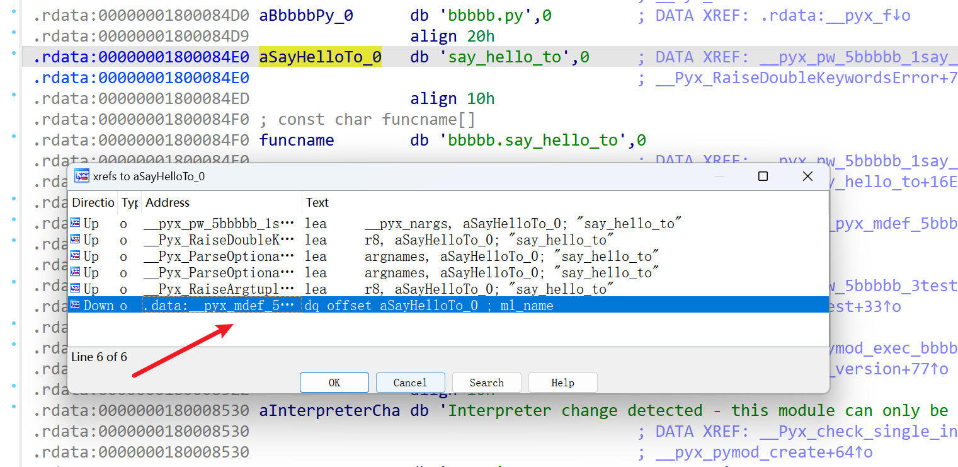The height and width of the screenshot is (467, 958).
Task: Click the icon on the __pyx_pw_5bbbbb_1s row
Action: 76,224
